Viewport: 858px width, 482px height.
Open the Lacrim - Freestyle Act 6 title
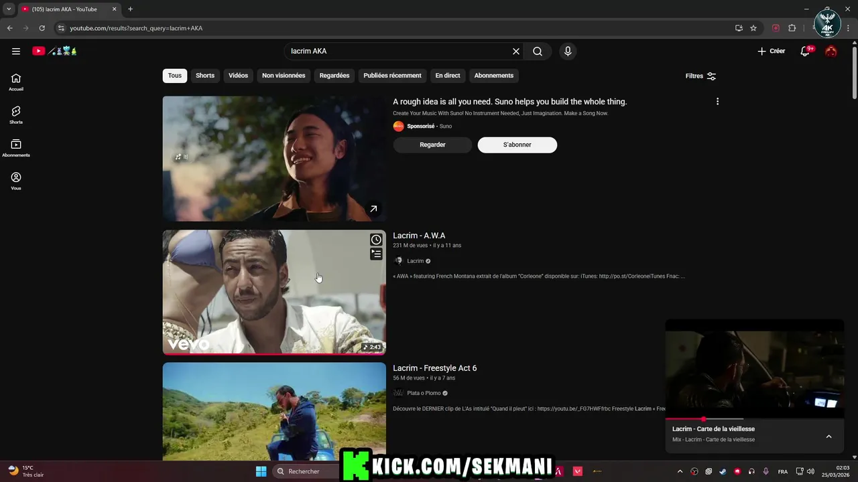435,368
